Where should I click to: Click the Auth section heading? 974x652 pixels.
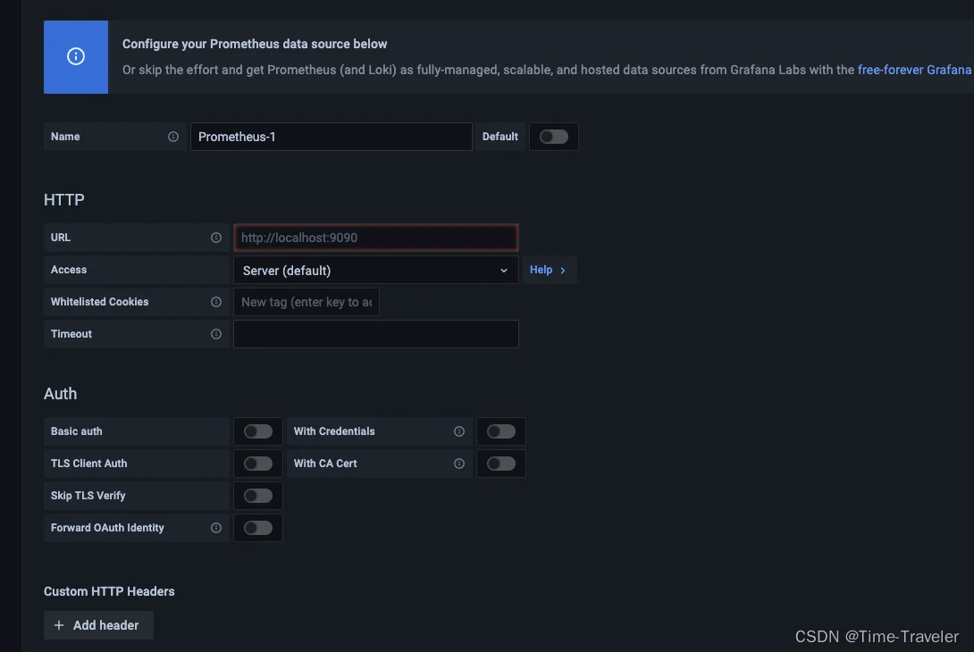click(x=60, y=394)
